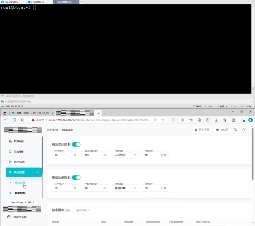The width and height of the screenshot is (255, 226).
Task: Switch to terminal tab 1 root@btcn
Action: pos(12,2)
